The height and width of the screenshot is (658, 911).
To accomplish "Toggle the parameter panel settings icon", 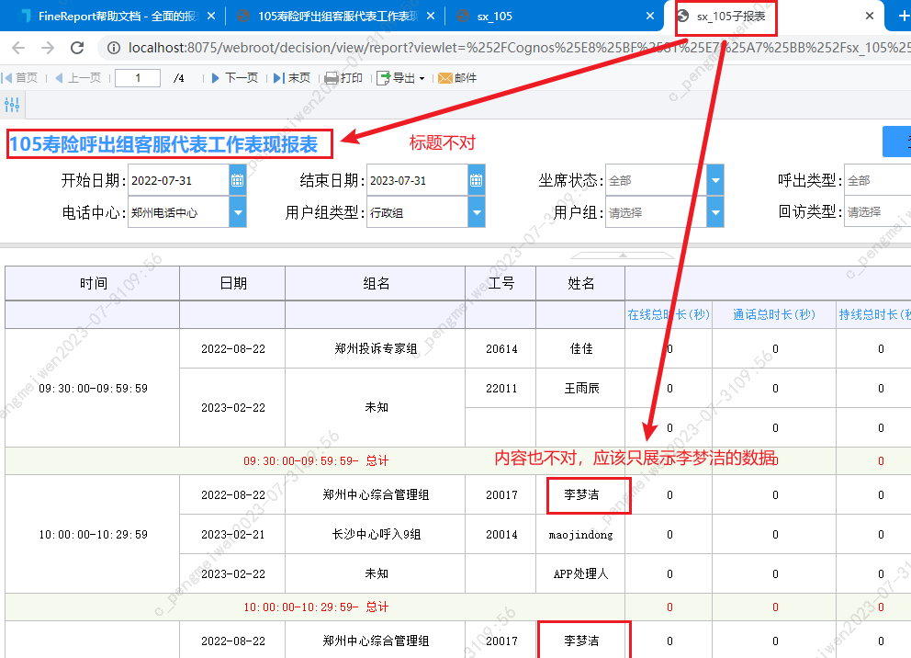I will [x=12, y=105].
